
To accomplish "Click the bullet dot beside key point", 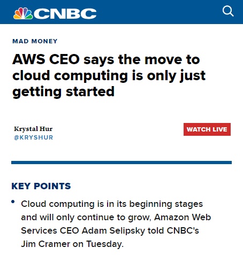I will (13, 202).
